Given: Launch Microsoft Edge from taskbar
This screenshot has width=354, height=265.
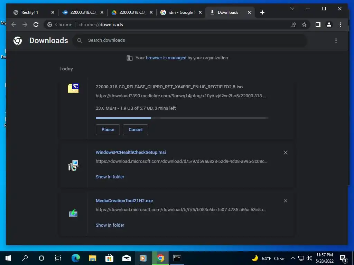Looking at the screenshot, I should click(x=76, y=258).
